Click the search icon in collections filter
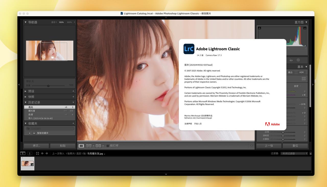Viewport: 327px width, 187px height. click(28, 129)
